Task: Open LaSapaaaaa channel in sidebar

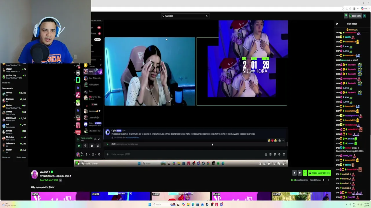Action: click(x=14, y=144)
